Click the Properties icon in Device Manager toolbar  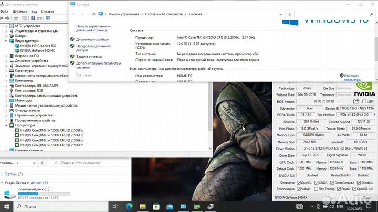point(24,18)
